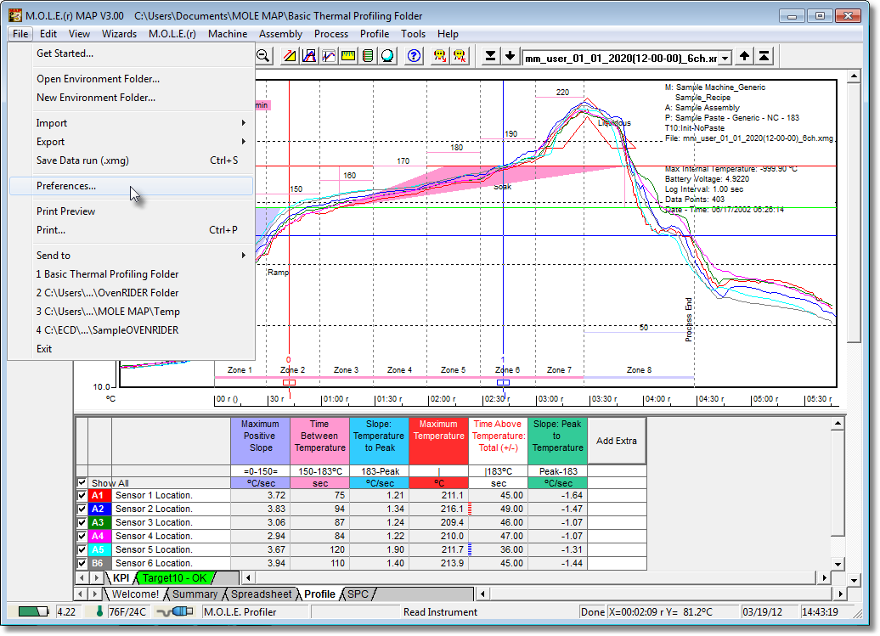Open recent Basic Thermal Profiling Folder
The height and width of the screenshot is (636, 880).
(132, 274)
